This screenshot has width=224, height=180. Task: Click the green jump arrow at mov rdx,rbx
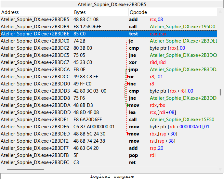[128, 105]
